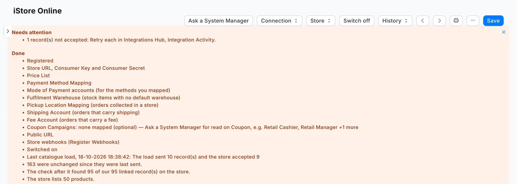The width and height of the screenshot is (517, 184).
Task: Click the Public URL item
Action: pos(40,135)
